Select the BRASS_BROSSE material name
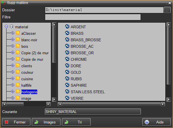This screenshot has height=128, width=173. tap(86, 40)
